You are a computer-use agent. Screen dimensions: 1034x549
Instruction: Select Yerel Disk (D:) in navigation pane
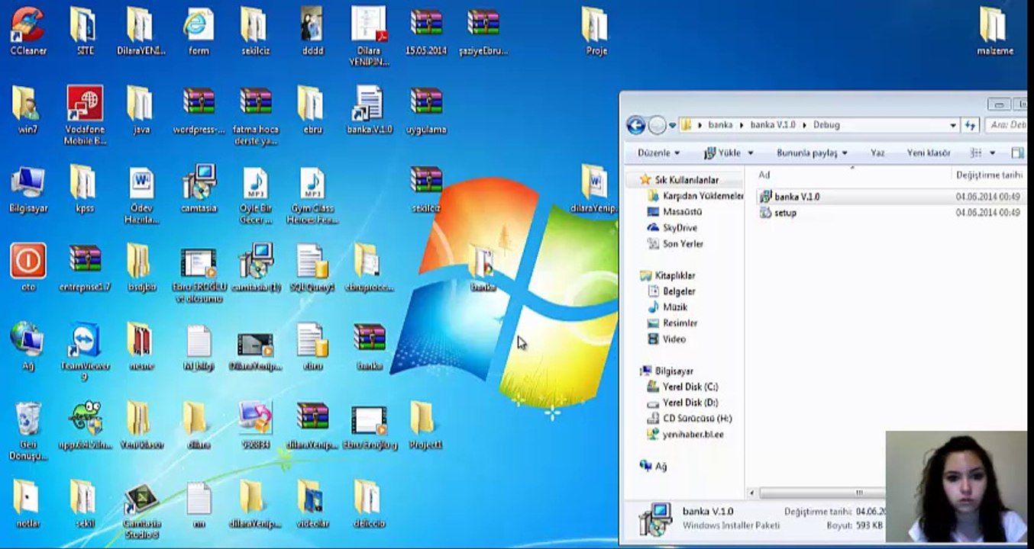point(690,403)
